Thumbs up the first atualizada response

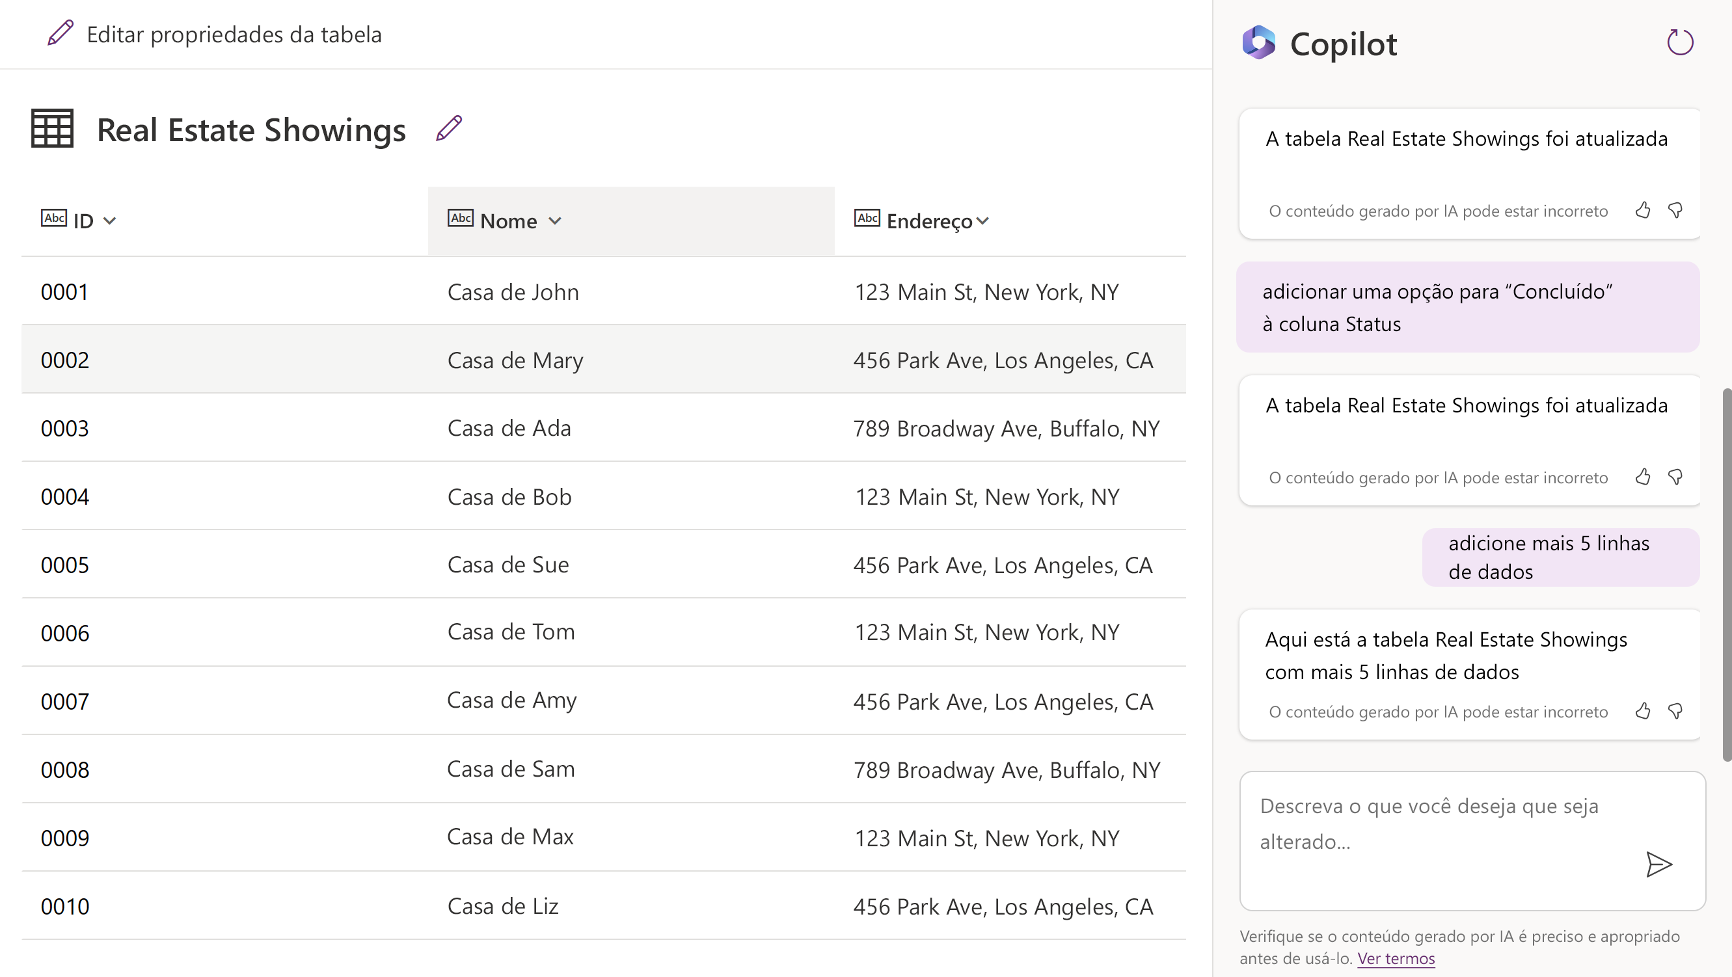(x=1643, y=211)
